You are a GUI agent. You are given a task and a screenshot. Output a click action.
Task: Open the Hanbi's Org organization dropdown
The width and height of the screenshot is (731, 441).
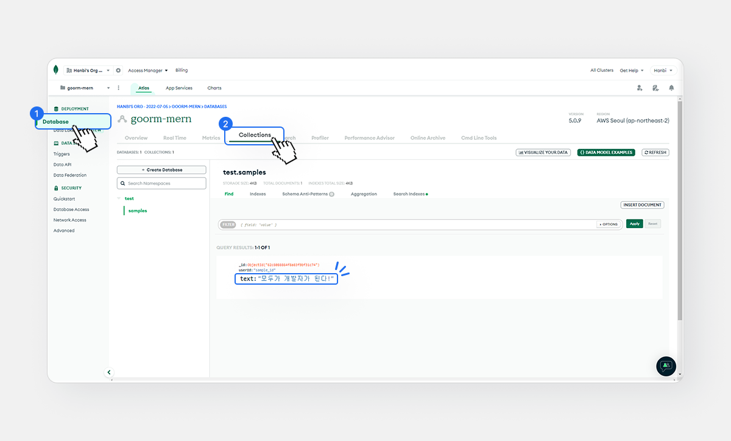tap(88, 70)
